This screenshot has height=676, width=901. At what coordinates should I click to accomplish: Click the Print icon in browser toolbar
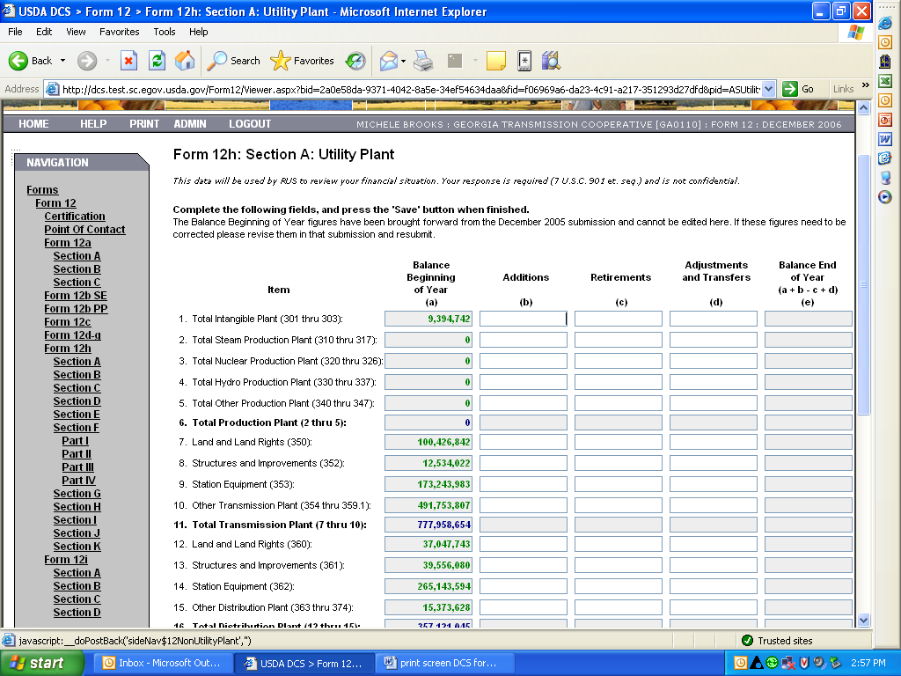423,61
